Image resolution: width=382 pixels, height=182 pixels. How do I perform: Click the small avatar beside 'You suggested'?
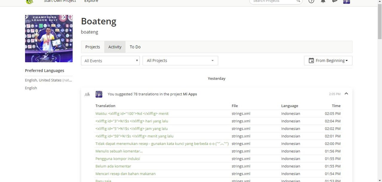tap(99, 94)
